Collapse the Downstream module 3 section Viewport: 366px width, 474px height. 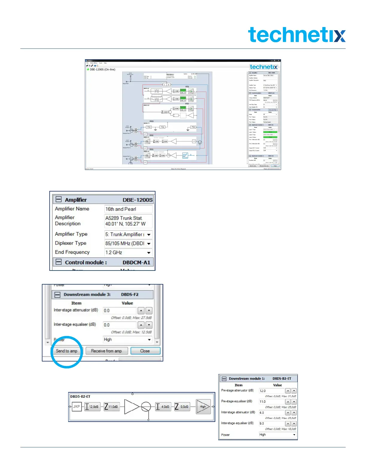click(57, 295)
